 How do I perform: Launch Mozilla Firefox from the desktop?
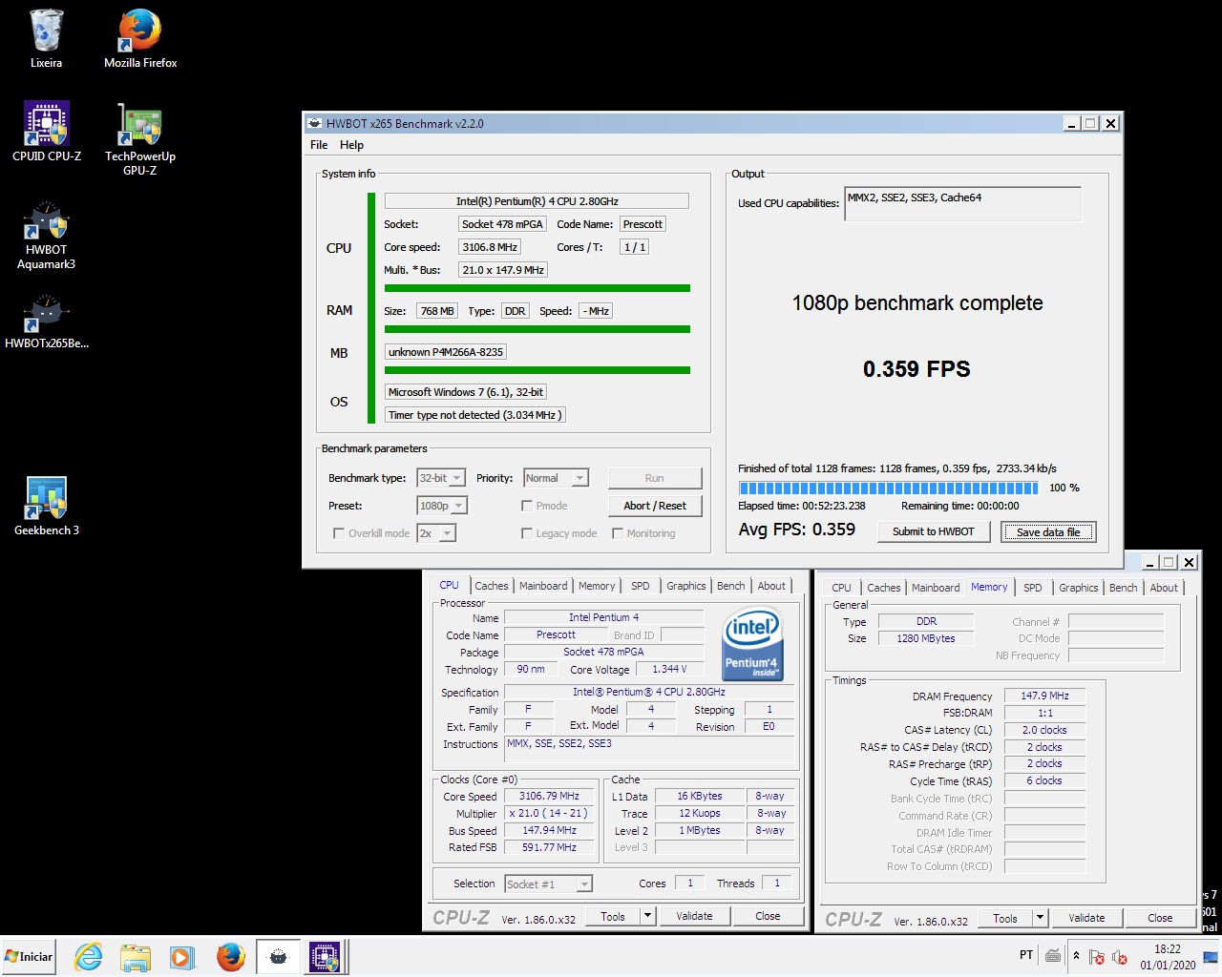click(x=140, y=38)
